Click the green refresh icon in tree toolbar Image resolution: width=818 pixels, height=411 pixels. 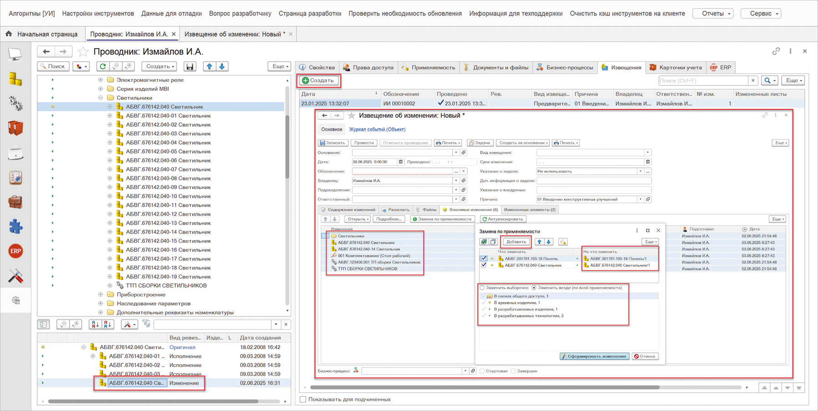tap(103, 66)
